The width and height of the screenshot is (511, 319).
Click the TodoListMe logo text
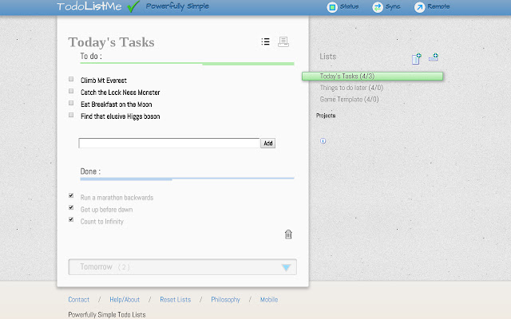[x=89, y=6]
